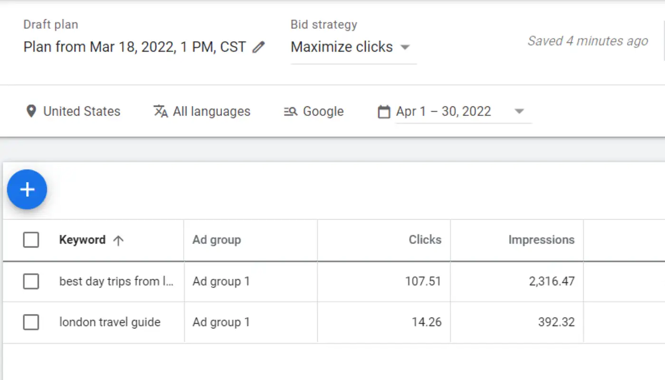Click the translate languages icon
This screenshot has width=665, height=380.
tap(161, 111)
